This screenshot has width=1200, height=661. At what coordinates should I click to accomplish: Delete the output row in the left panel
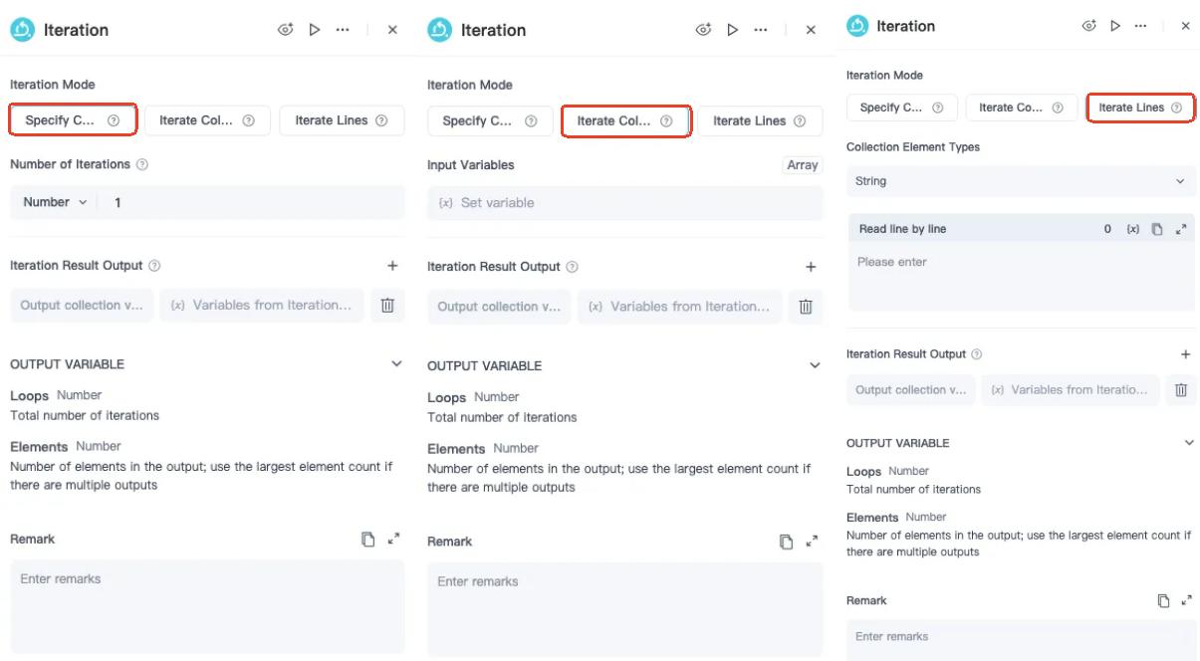tap(387, 306)
